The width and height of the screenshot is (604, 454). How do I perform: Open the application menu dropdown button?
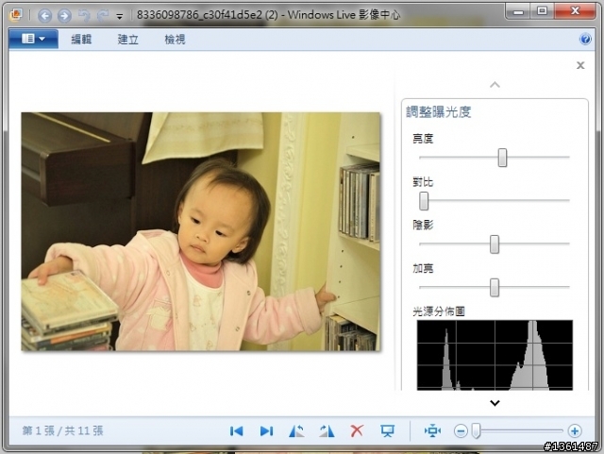(x=34, y=39)
